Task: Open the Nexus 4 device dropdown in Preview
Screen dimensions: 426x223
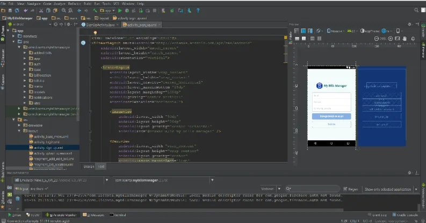Action: pyautogui.click(x=336, y=31)
